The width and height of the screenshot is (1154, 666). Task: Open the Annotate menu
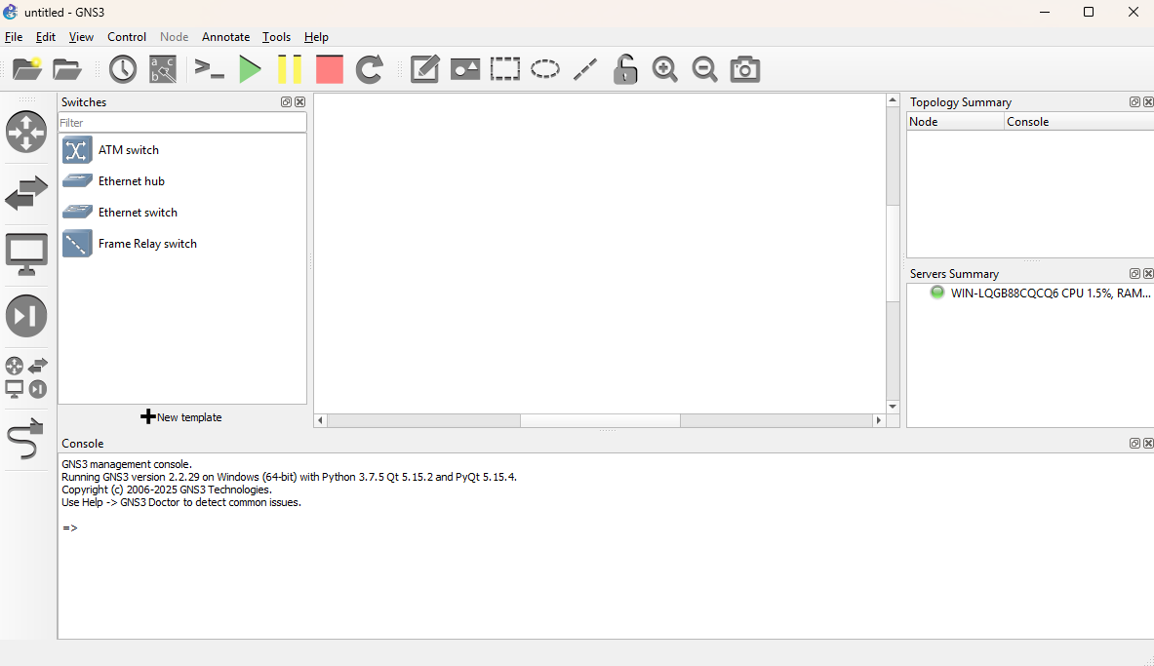pos(225,37)
